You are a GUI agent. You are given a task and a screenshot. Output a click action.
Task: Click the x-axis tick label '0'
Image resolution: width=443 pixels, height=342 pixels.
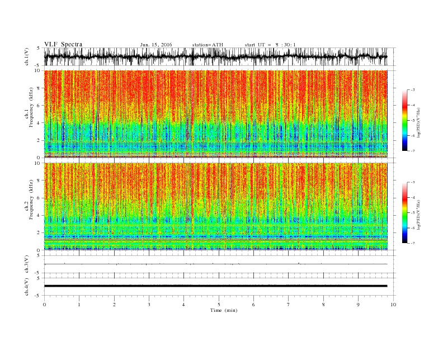44,305
